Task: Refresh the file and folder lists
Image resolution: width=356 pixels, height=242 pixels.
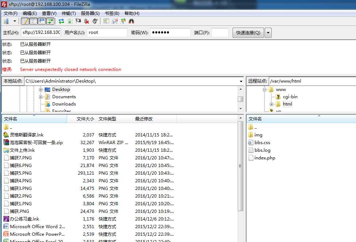Action: (61, 21)
